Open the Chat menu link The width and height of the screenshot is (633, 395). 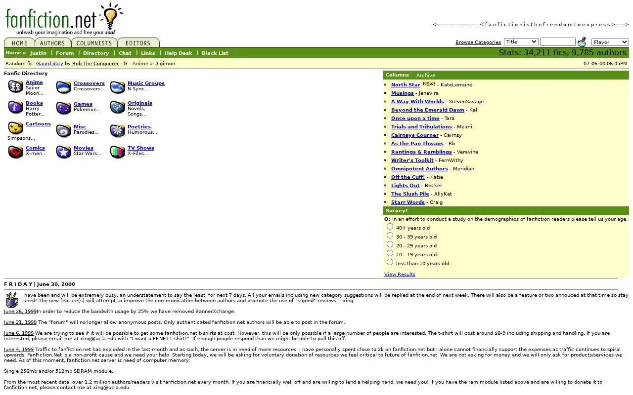[125, 53]
